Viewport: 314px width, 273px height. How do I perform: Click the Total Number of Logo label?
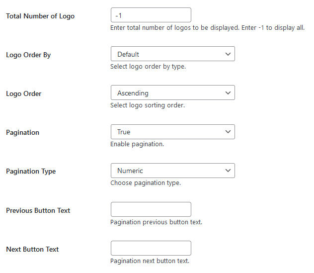40,16
